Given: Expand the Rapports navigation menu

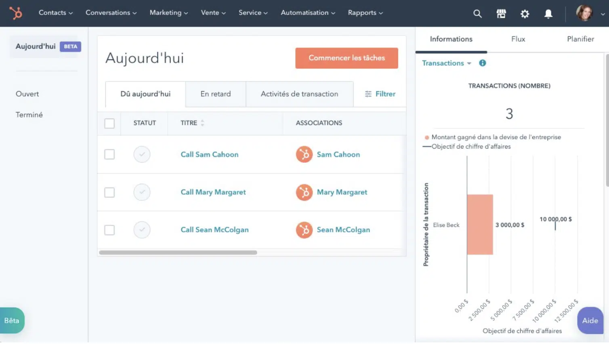Looking at the screenshot, I should point(365,13).
